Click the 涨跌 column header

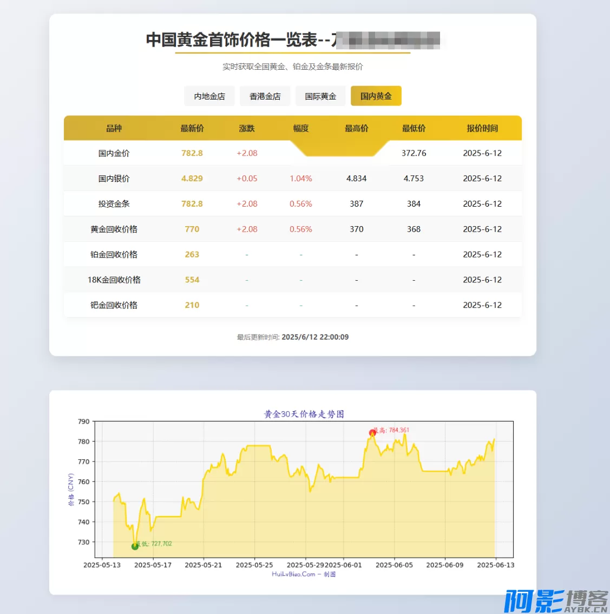point(247,128)
